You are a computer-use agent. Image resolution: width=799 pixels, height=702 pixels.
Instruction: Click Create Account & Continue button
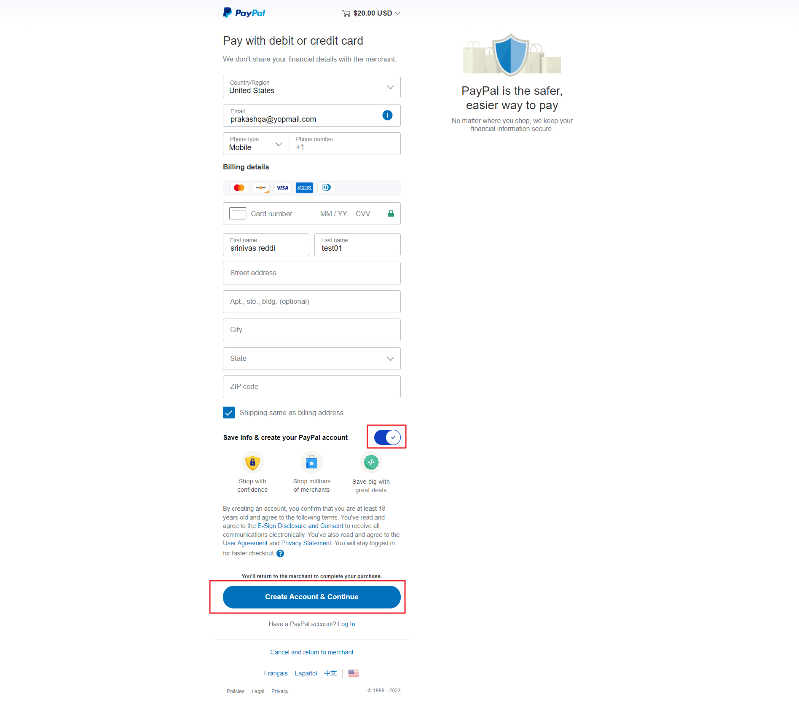pyautogui.click(x=311, y=597)
